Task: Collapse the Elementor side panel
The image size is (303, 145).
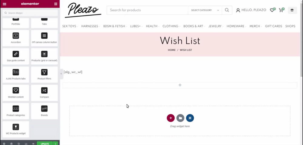Action: tap(61, 73)
